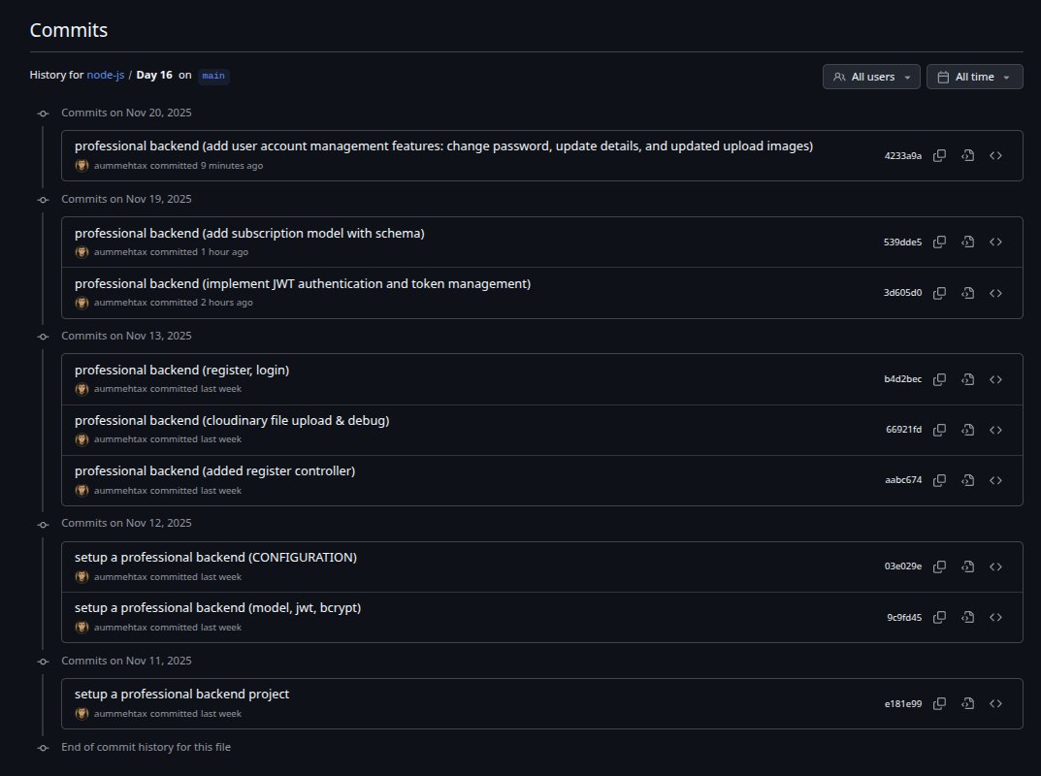Browse repository at commit aabc674
Viewport: 1041px width, 776px height.
point(995,480)
